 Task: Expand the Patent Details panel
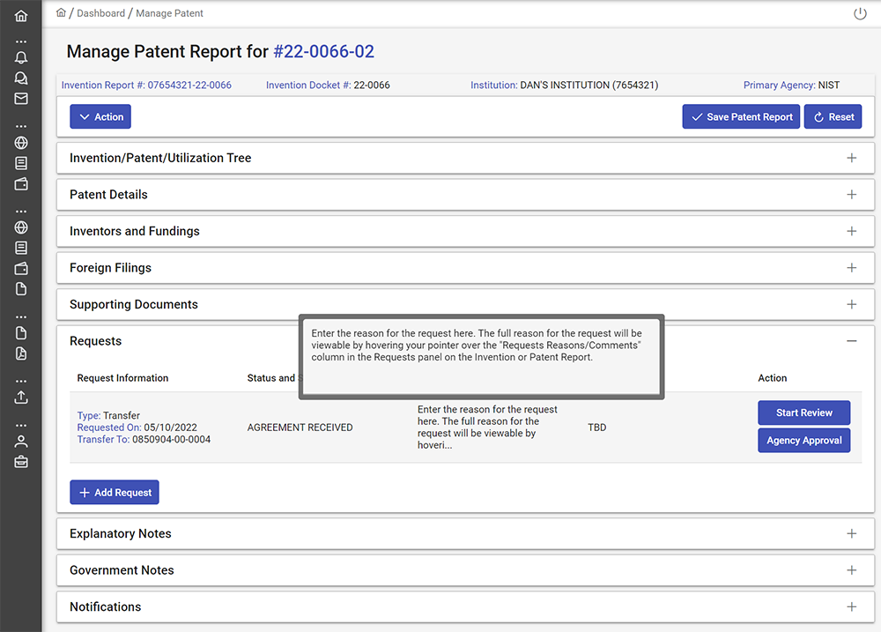851,195
